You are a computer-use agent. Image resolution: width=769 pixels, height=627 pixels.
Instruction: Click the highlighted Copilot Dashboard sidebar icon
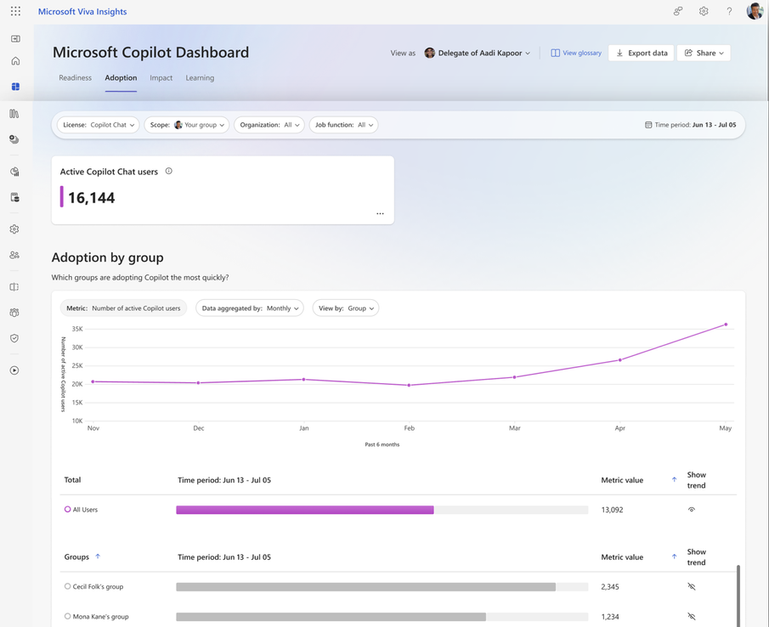click(14, 87)
